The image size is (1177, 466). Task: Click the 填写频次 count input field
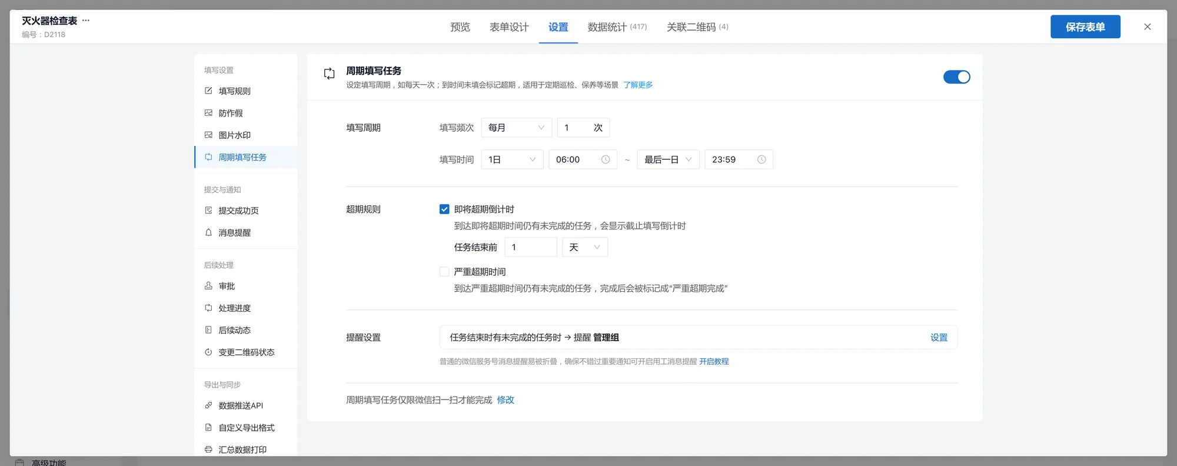(x=583, y=128)
